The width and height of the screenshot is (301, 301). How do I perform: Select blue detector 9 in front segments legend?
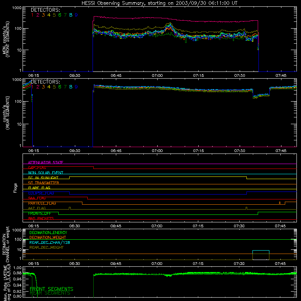pos(76,15)
